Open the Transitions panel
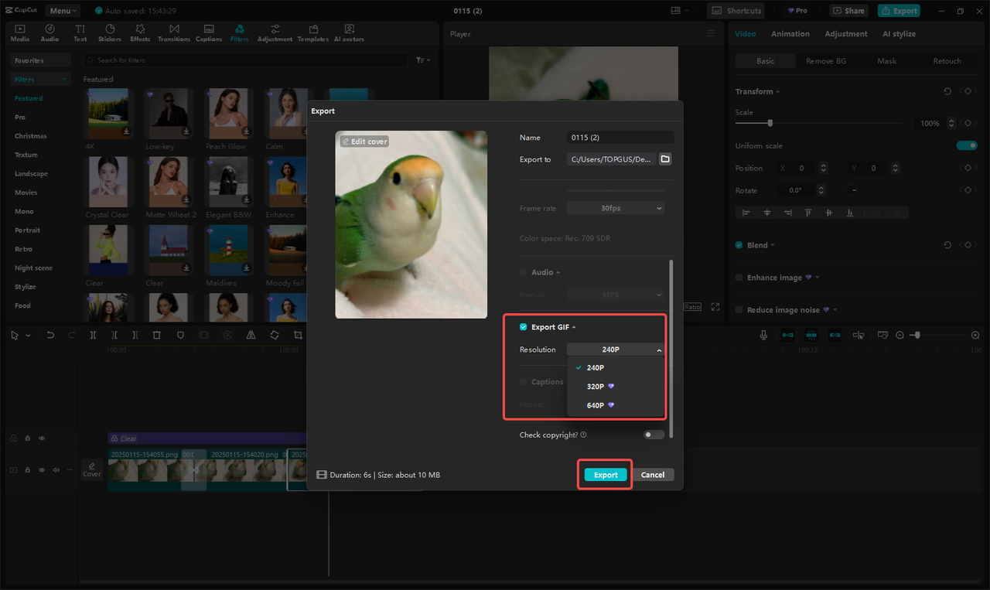 click(x=173, y=32)
